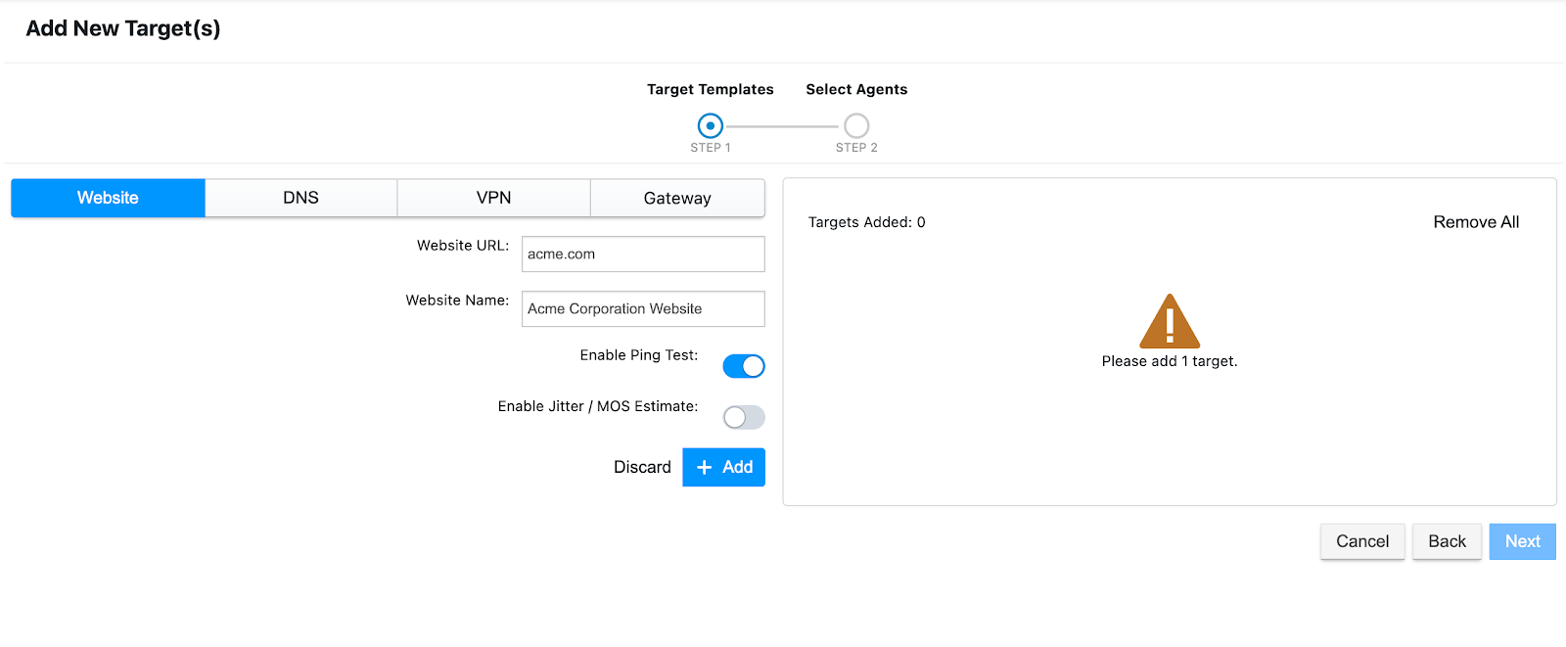Open the VPN tab
Screen dimensions: 1566x647
[493, 198]
